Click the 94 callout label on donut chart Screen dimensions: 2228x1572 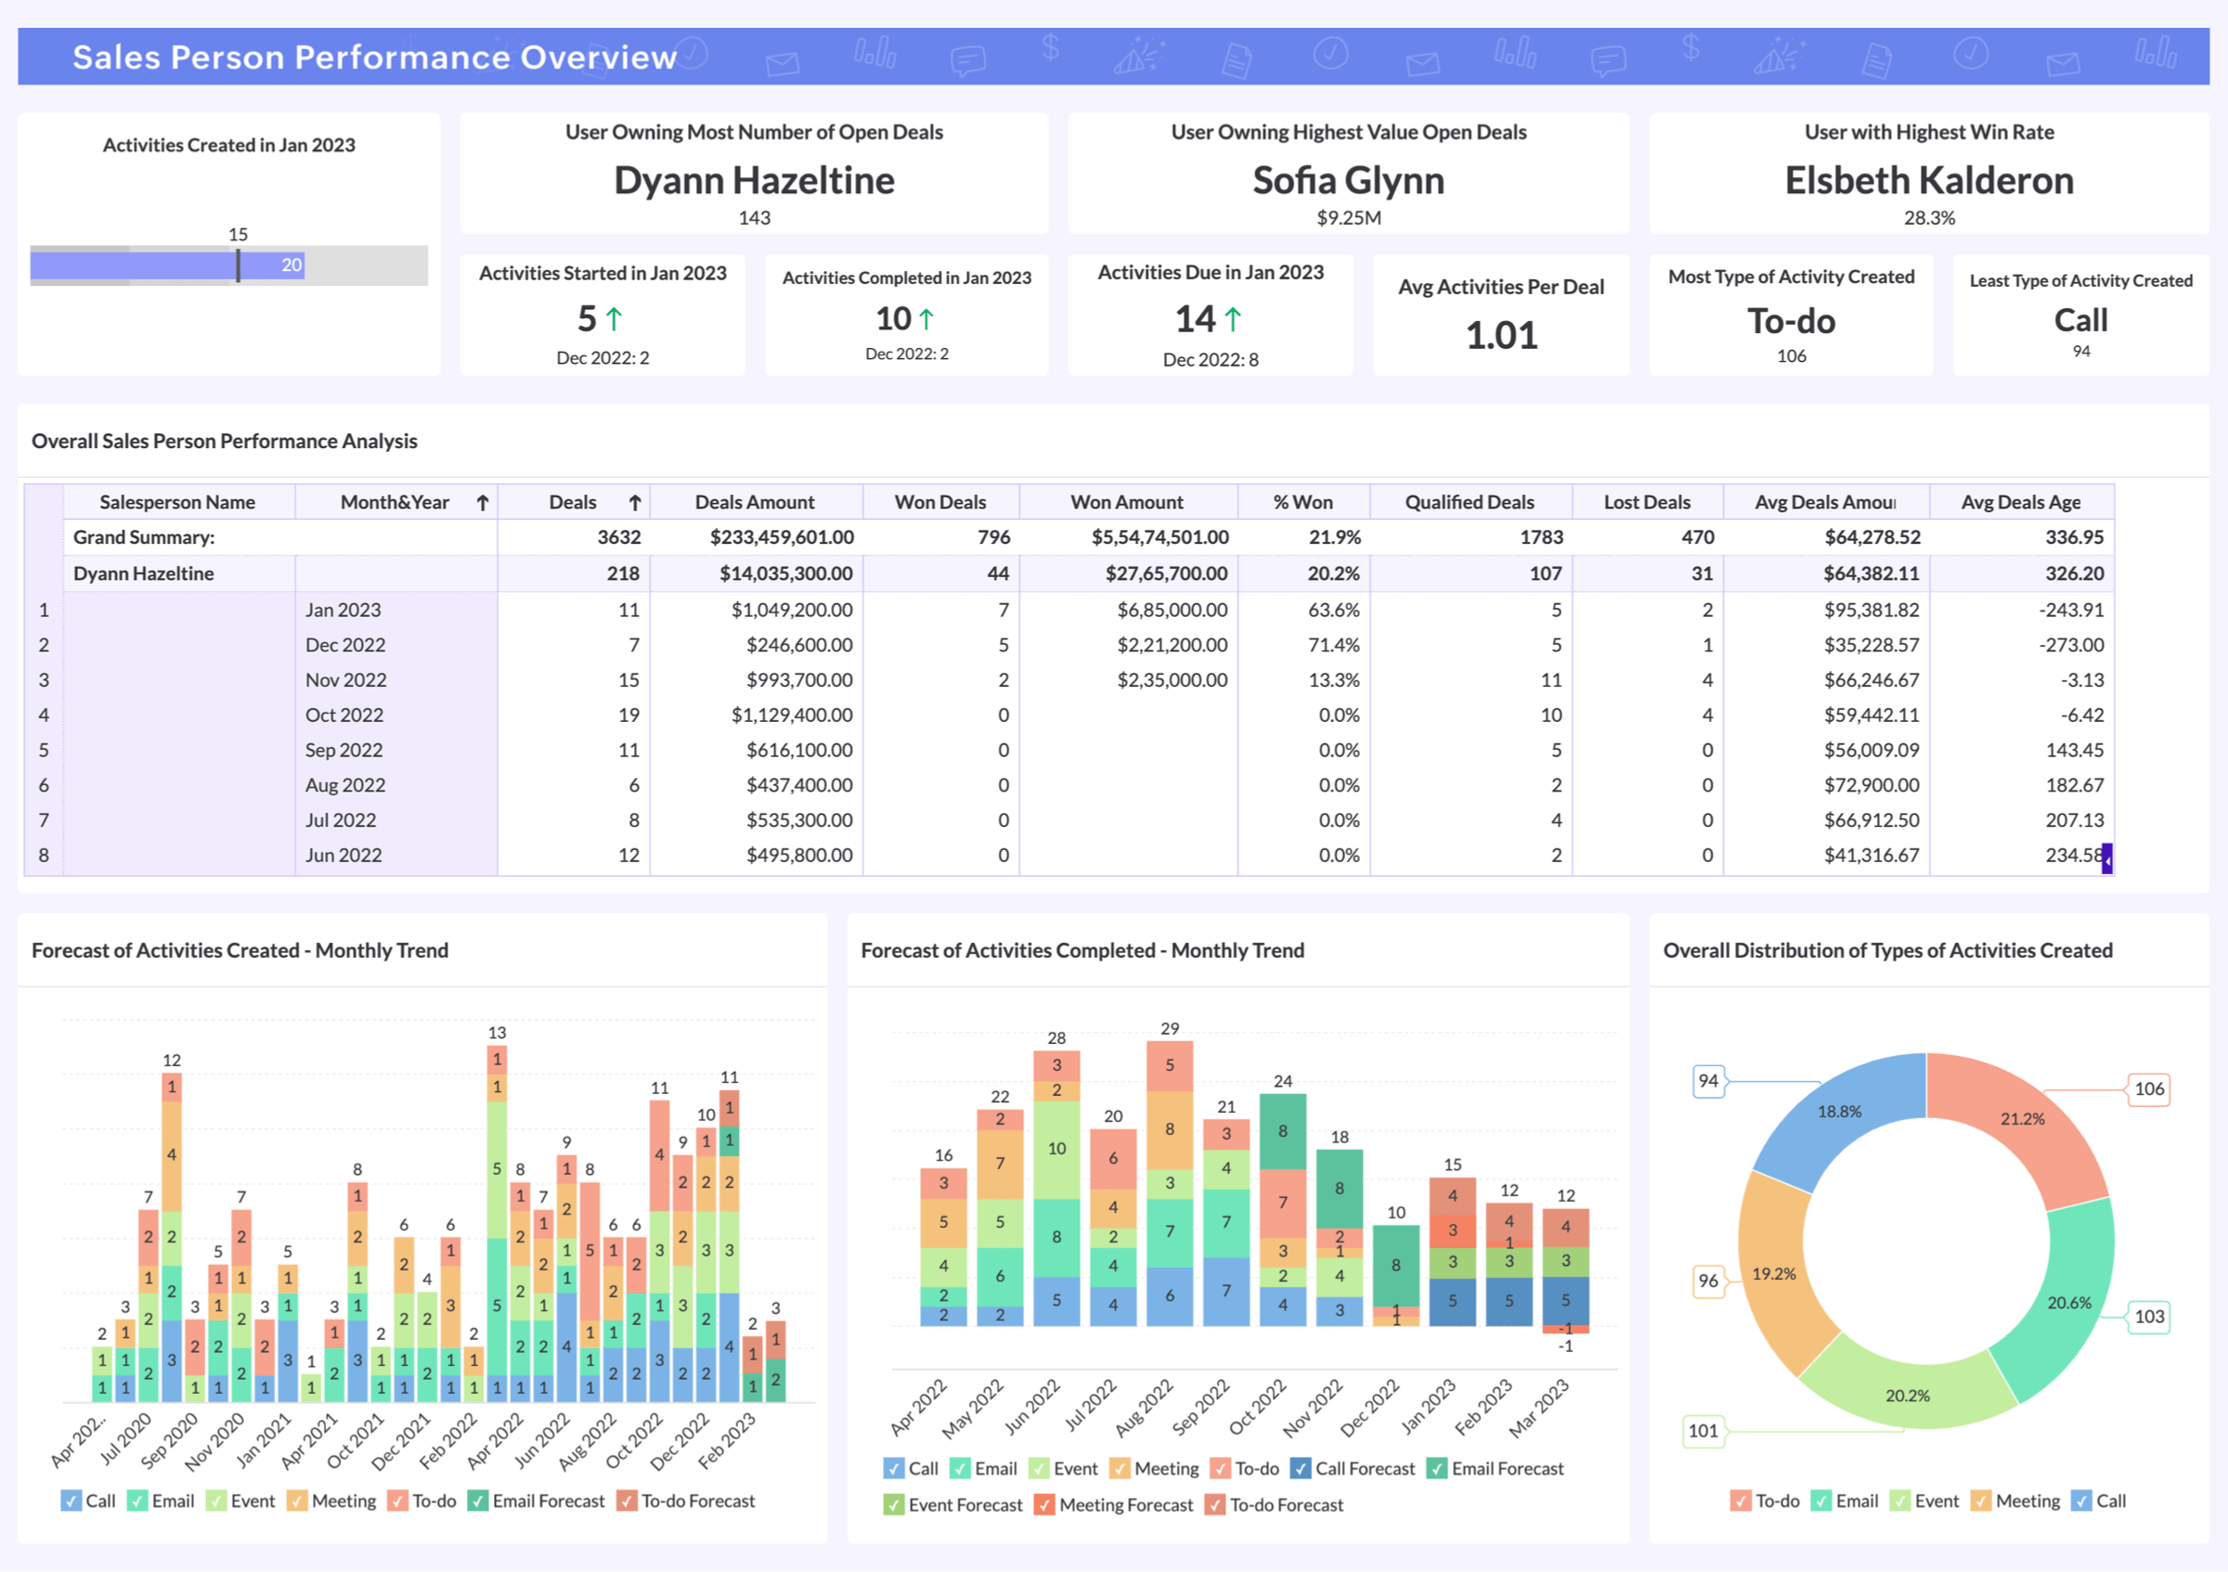pyautogui.click(x=1709, y=1080)
